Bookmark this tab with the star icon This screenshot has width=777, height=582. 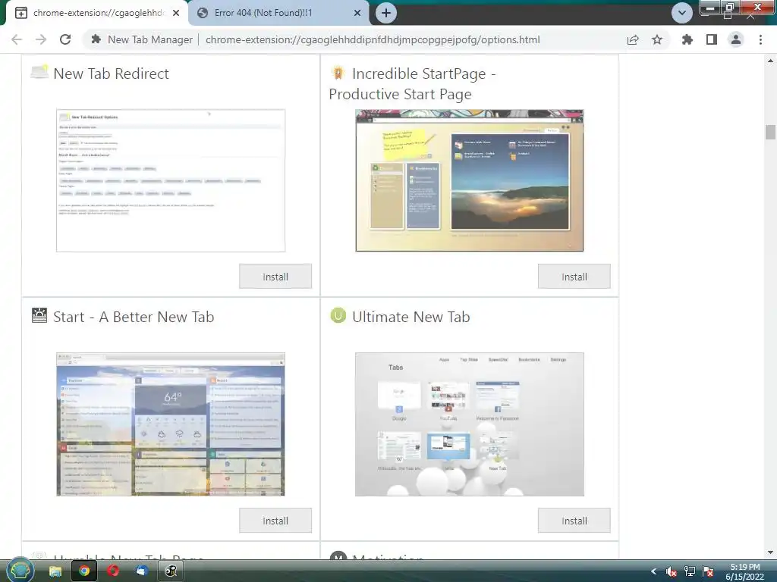(657, 39)
